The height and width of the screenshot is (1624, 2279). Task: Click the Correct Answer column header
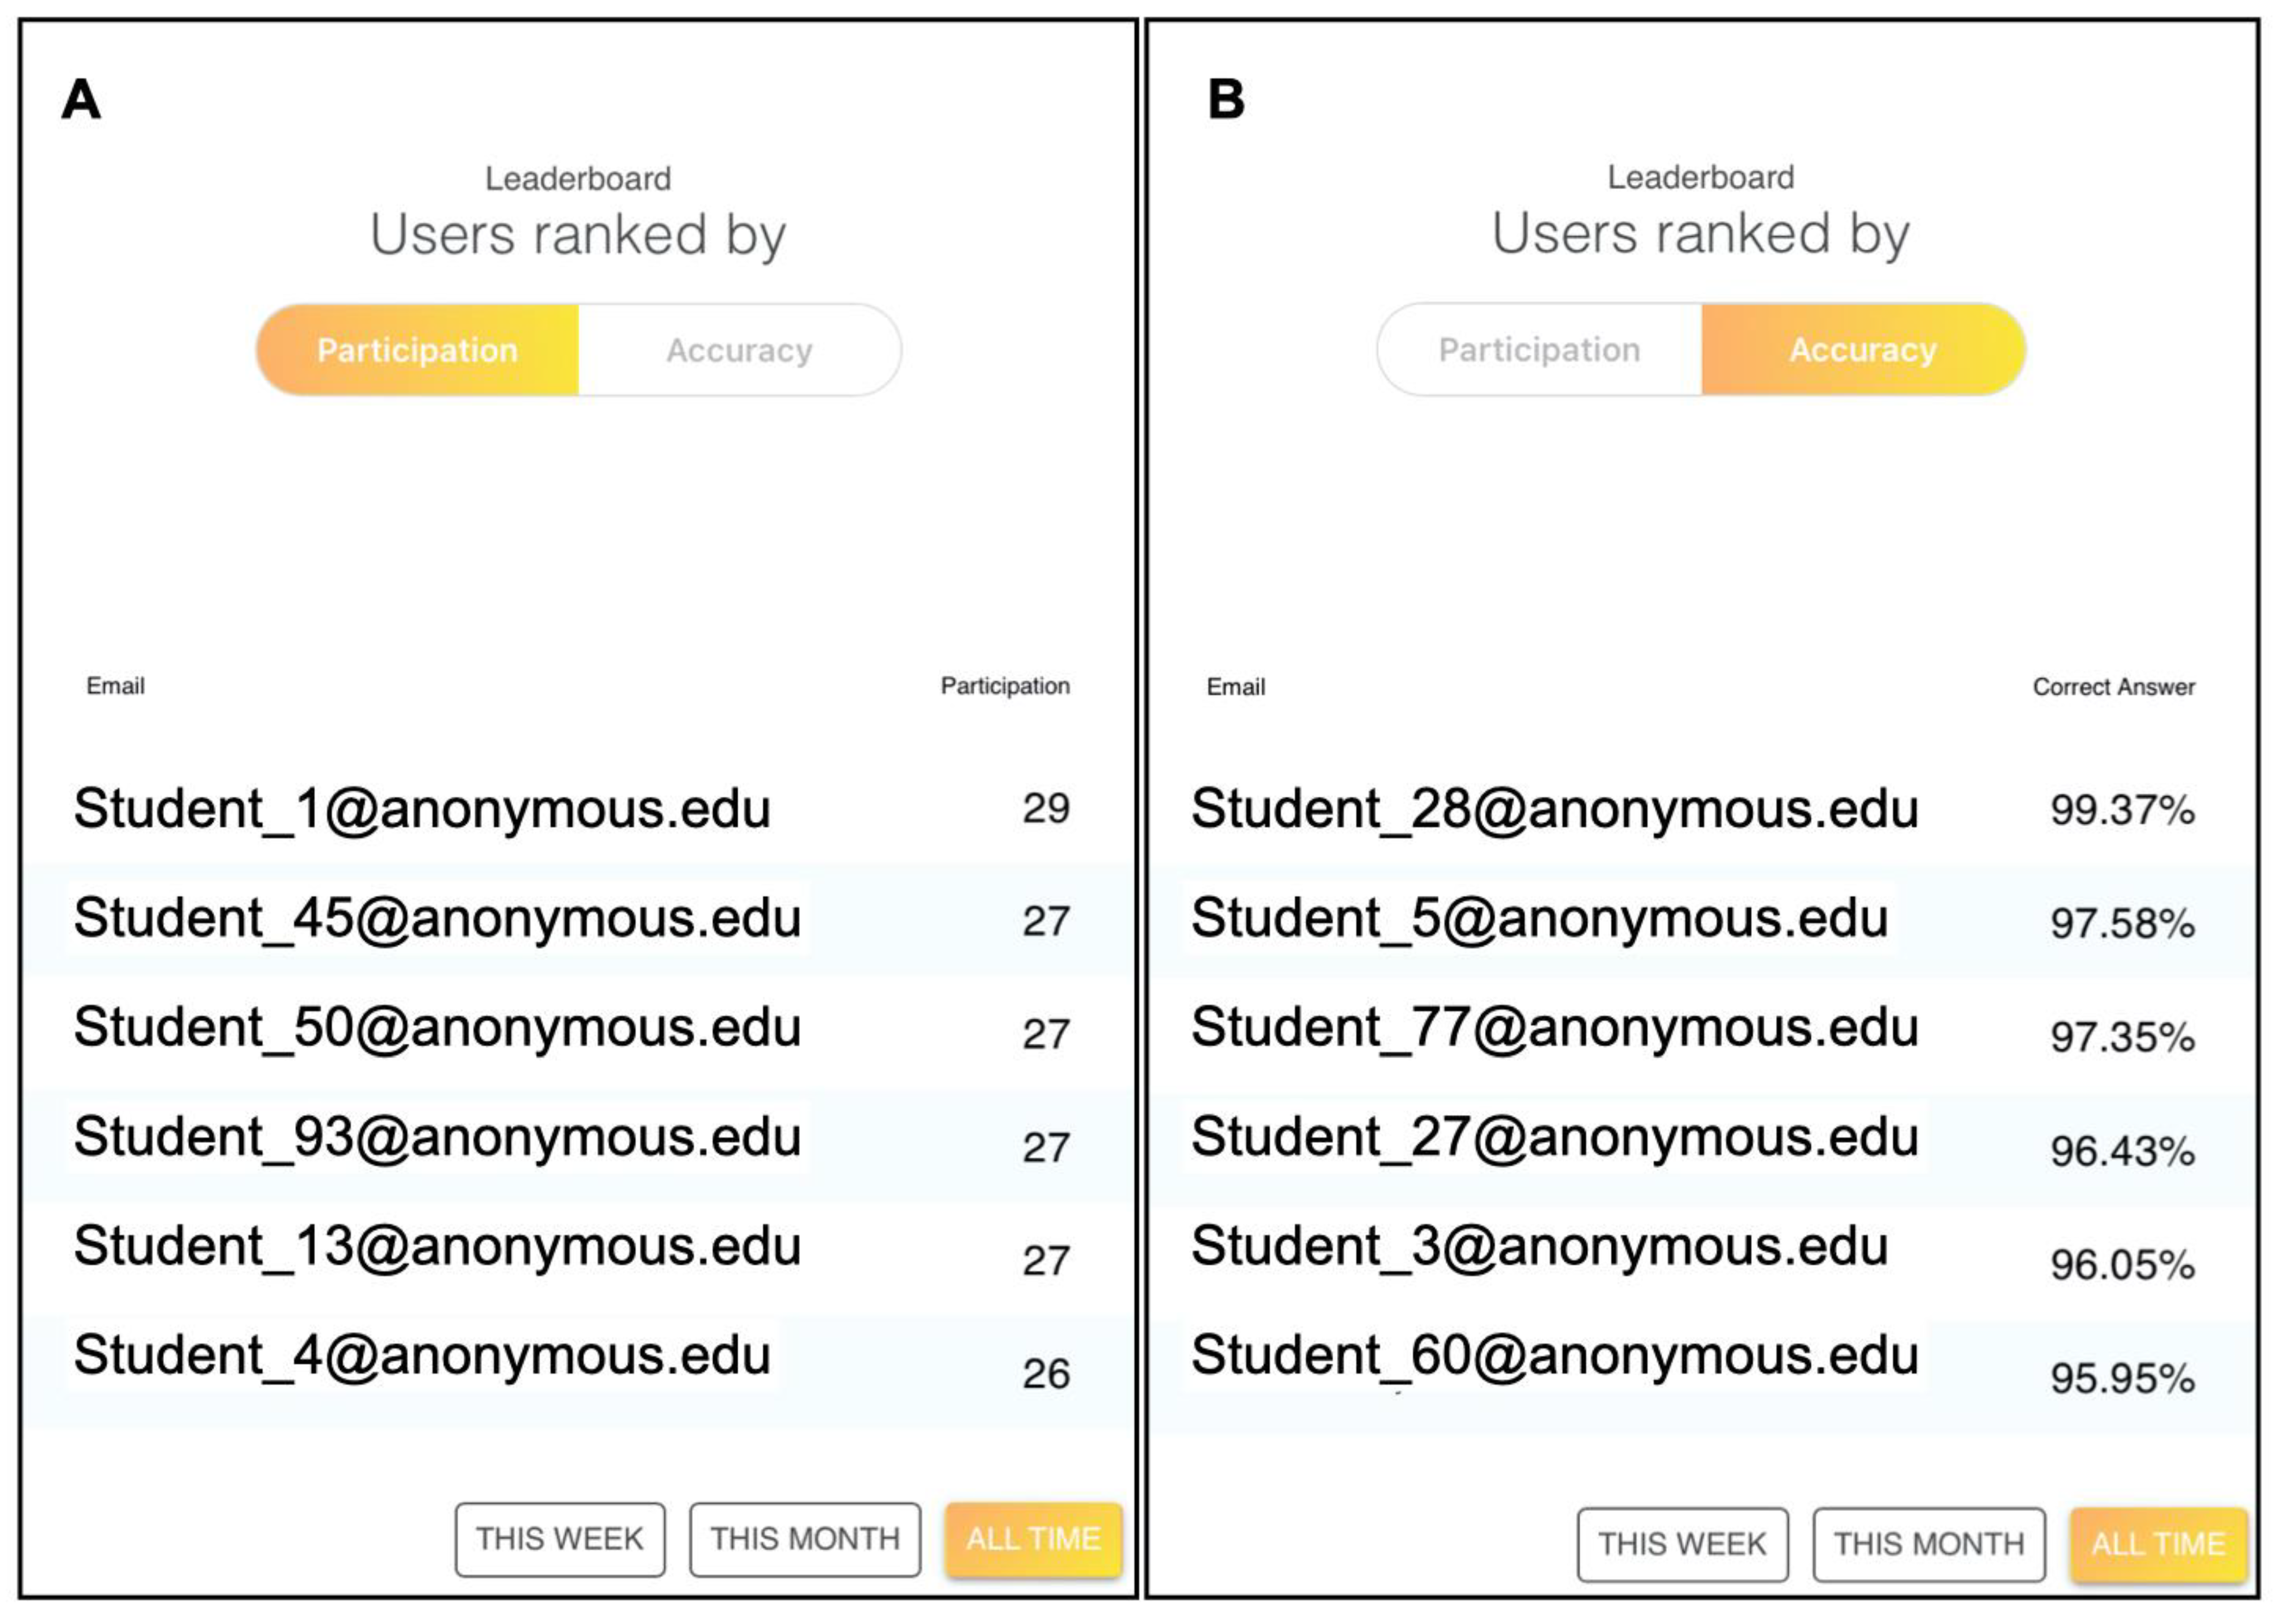pos(2113,687)
